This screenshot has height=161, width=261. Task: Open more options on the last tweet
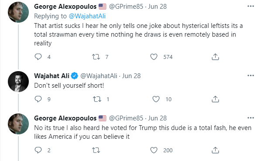coord(251,118)
